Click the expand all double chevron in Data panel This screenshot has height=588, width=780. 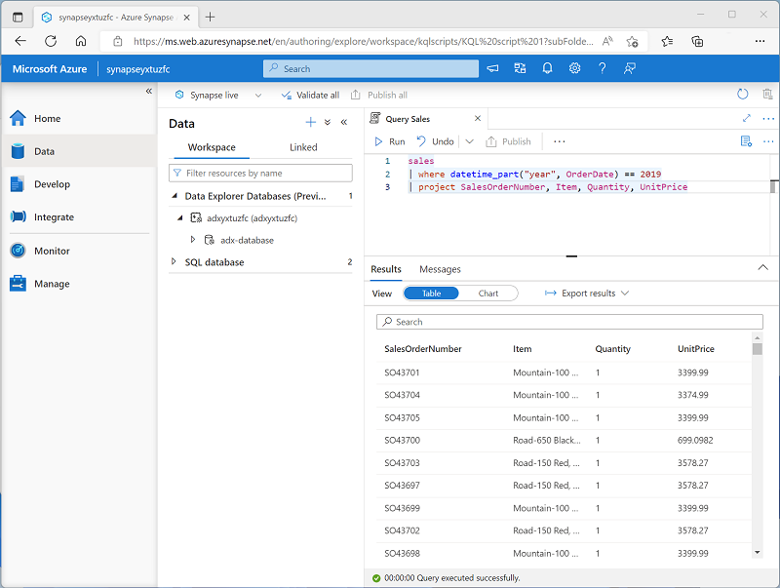tap(328, 122)
